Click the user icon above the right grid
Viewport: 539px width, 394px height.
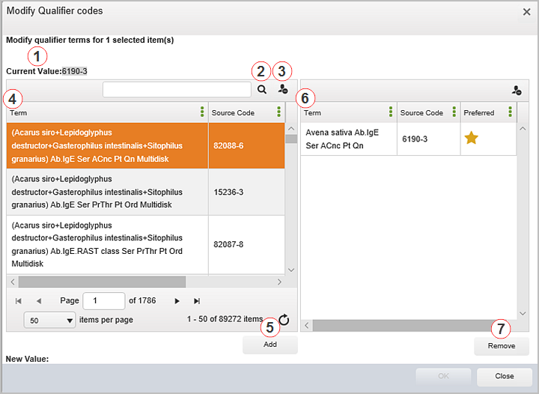click(x=517, y=90)
